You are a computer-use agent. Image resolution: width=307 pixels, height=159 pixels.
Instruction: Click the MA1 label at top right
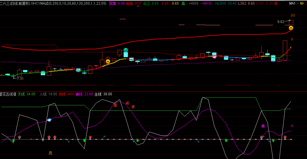(x=294, y=3)
